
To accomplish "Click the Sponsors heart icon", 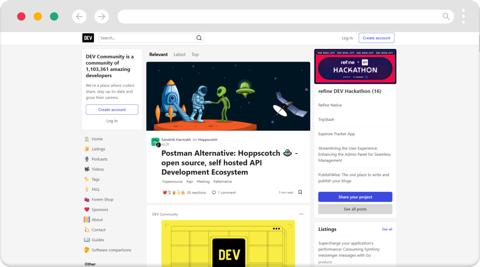I will (87, 210).
